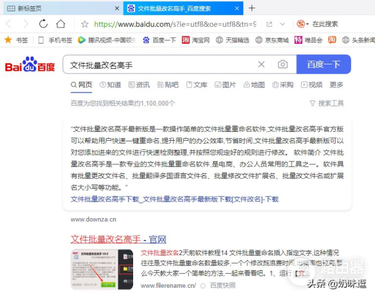Open the browser home page icon
The height and width of the screenshot is (297, 375).
click(x=61, y=24)
